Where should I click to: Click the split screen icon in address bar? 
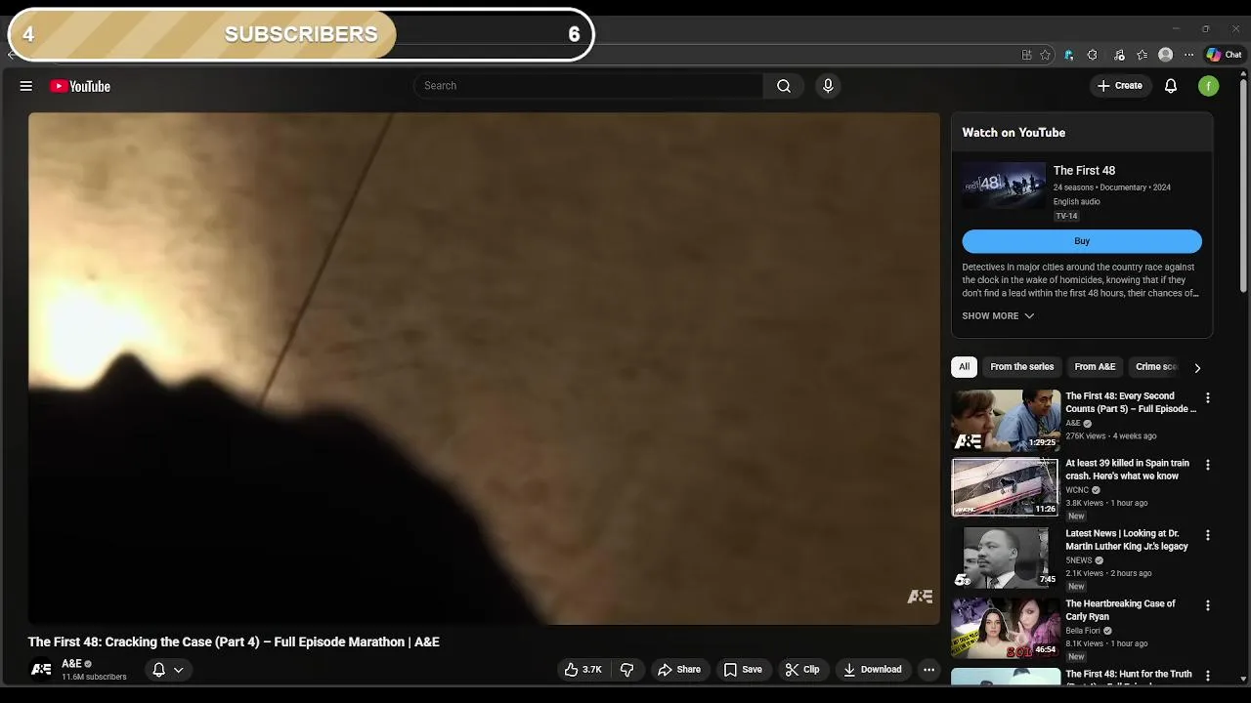1026,55
